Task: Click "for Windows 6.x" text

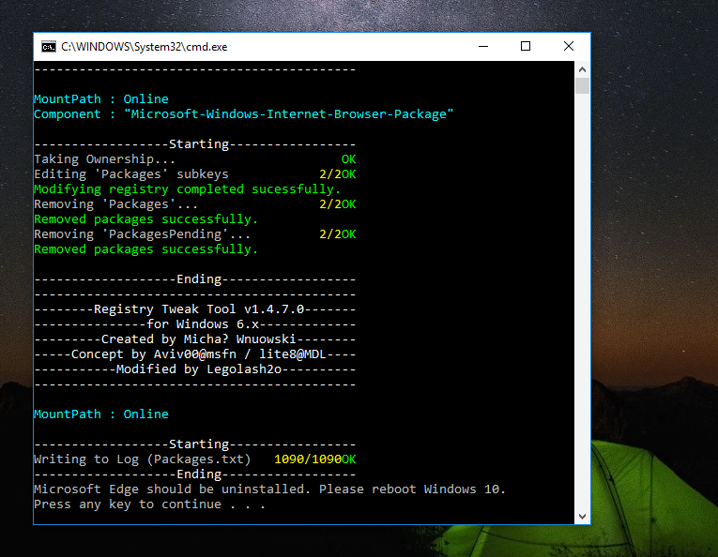Action: [x=203, y=324]
